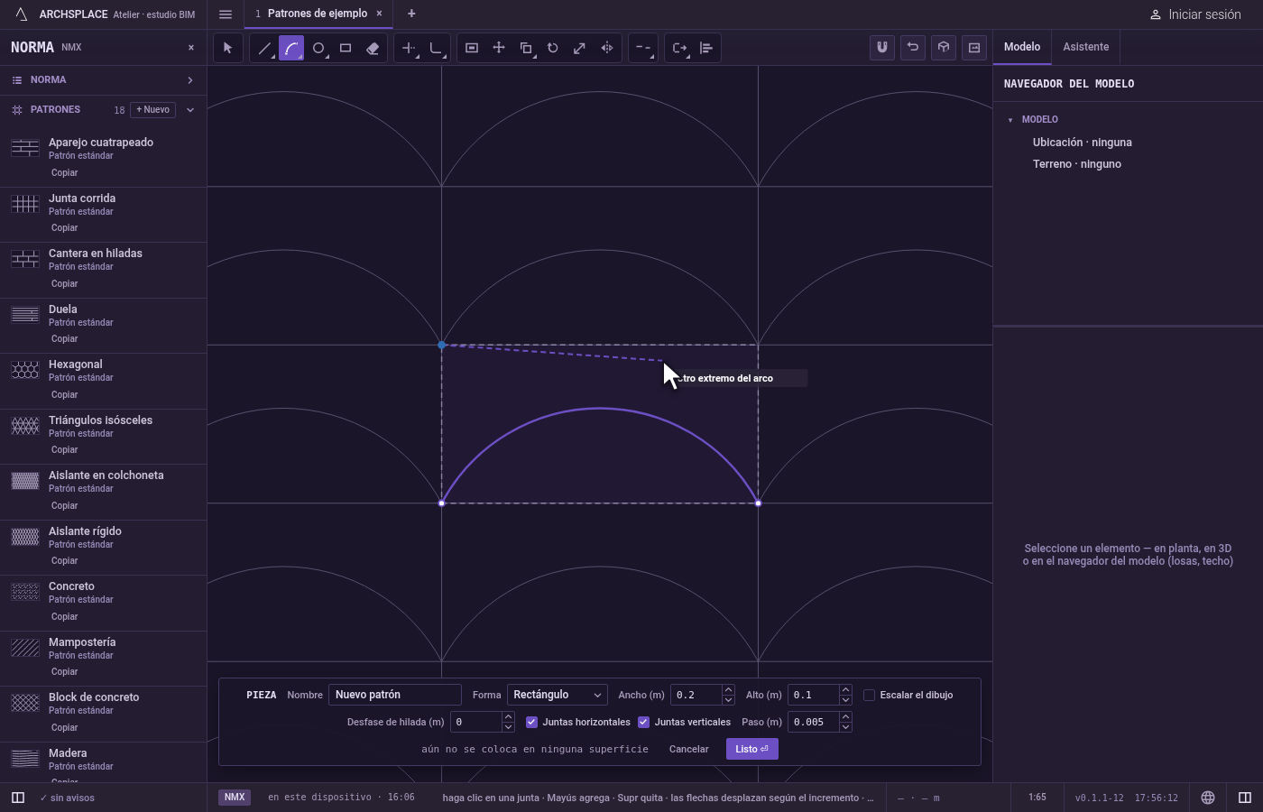The image size is (1263, 812).
Task: Switch to the Asistente tab
Action: (1086, 47)
